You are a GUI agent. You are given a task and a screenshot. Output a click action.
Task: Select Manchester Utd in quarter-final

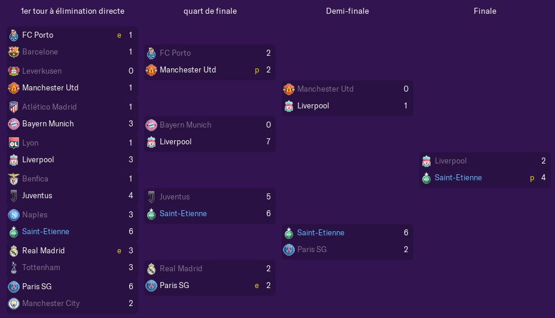pyautogui.click(x=188, y=70)
